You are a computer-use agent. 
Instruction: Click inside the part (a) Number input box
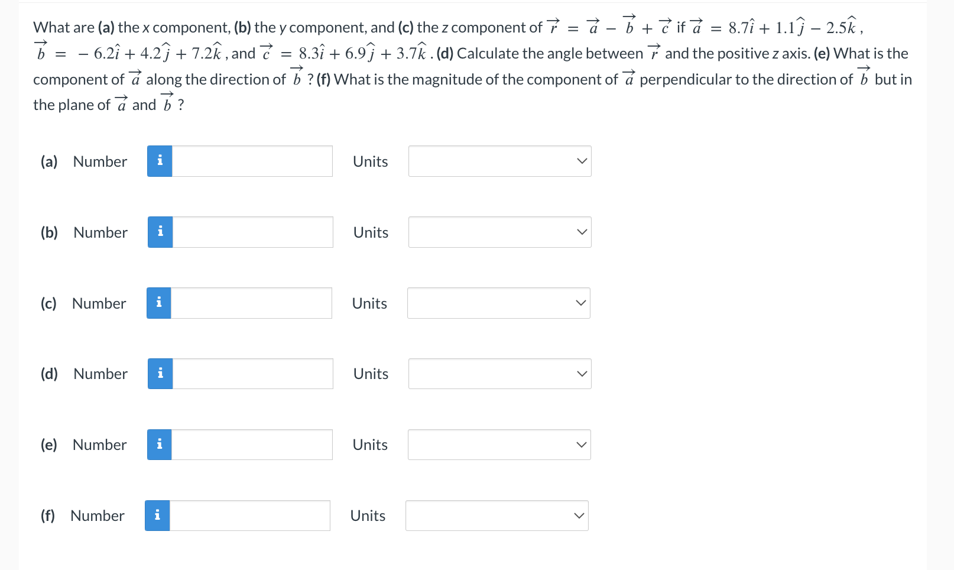(251, 161)
